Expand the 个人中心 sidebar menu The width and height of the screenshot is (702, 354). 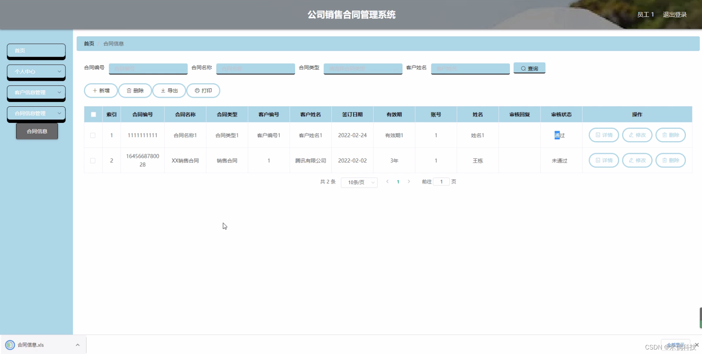click(x=36, y=71)
